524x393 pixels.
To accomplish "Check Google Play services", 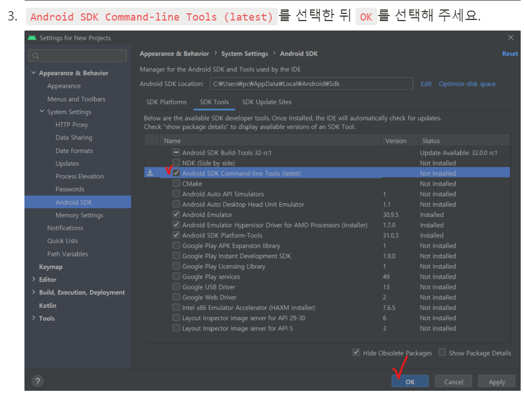I will tap(176, 276).
